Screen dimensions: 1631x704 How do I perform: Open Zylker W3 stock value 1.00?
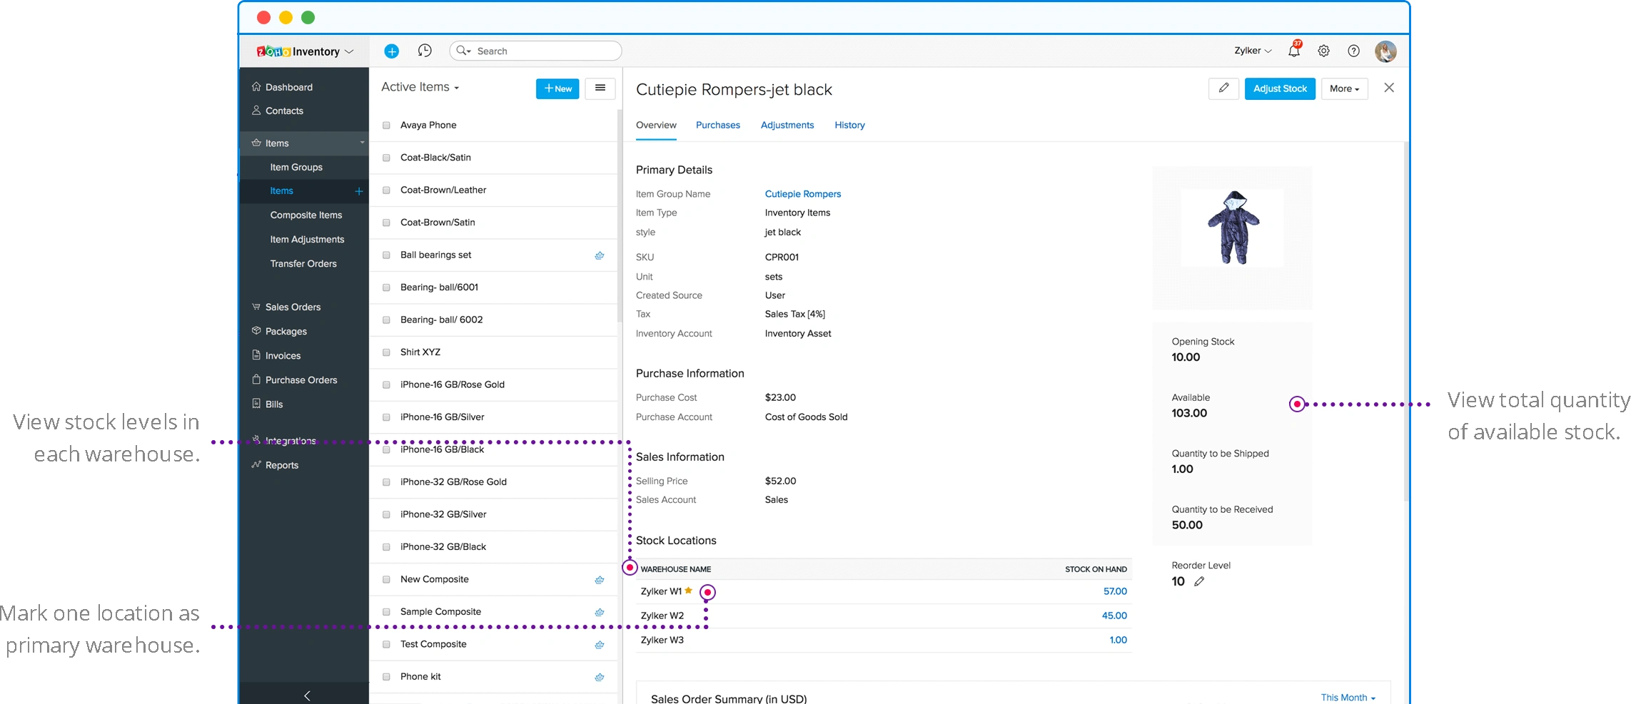click(x=1119, y=640)
